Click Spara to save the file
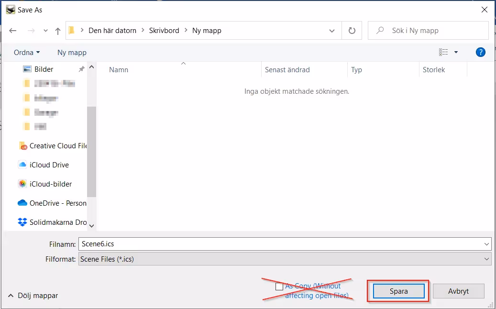The width and height of the screenshot is (496, 309). point(398,291)
